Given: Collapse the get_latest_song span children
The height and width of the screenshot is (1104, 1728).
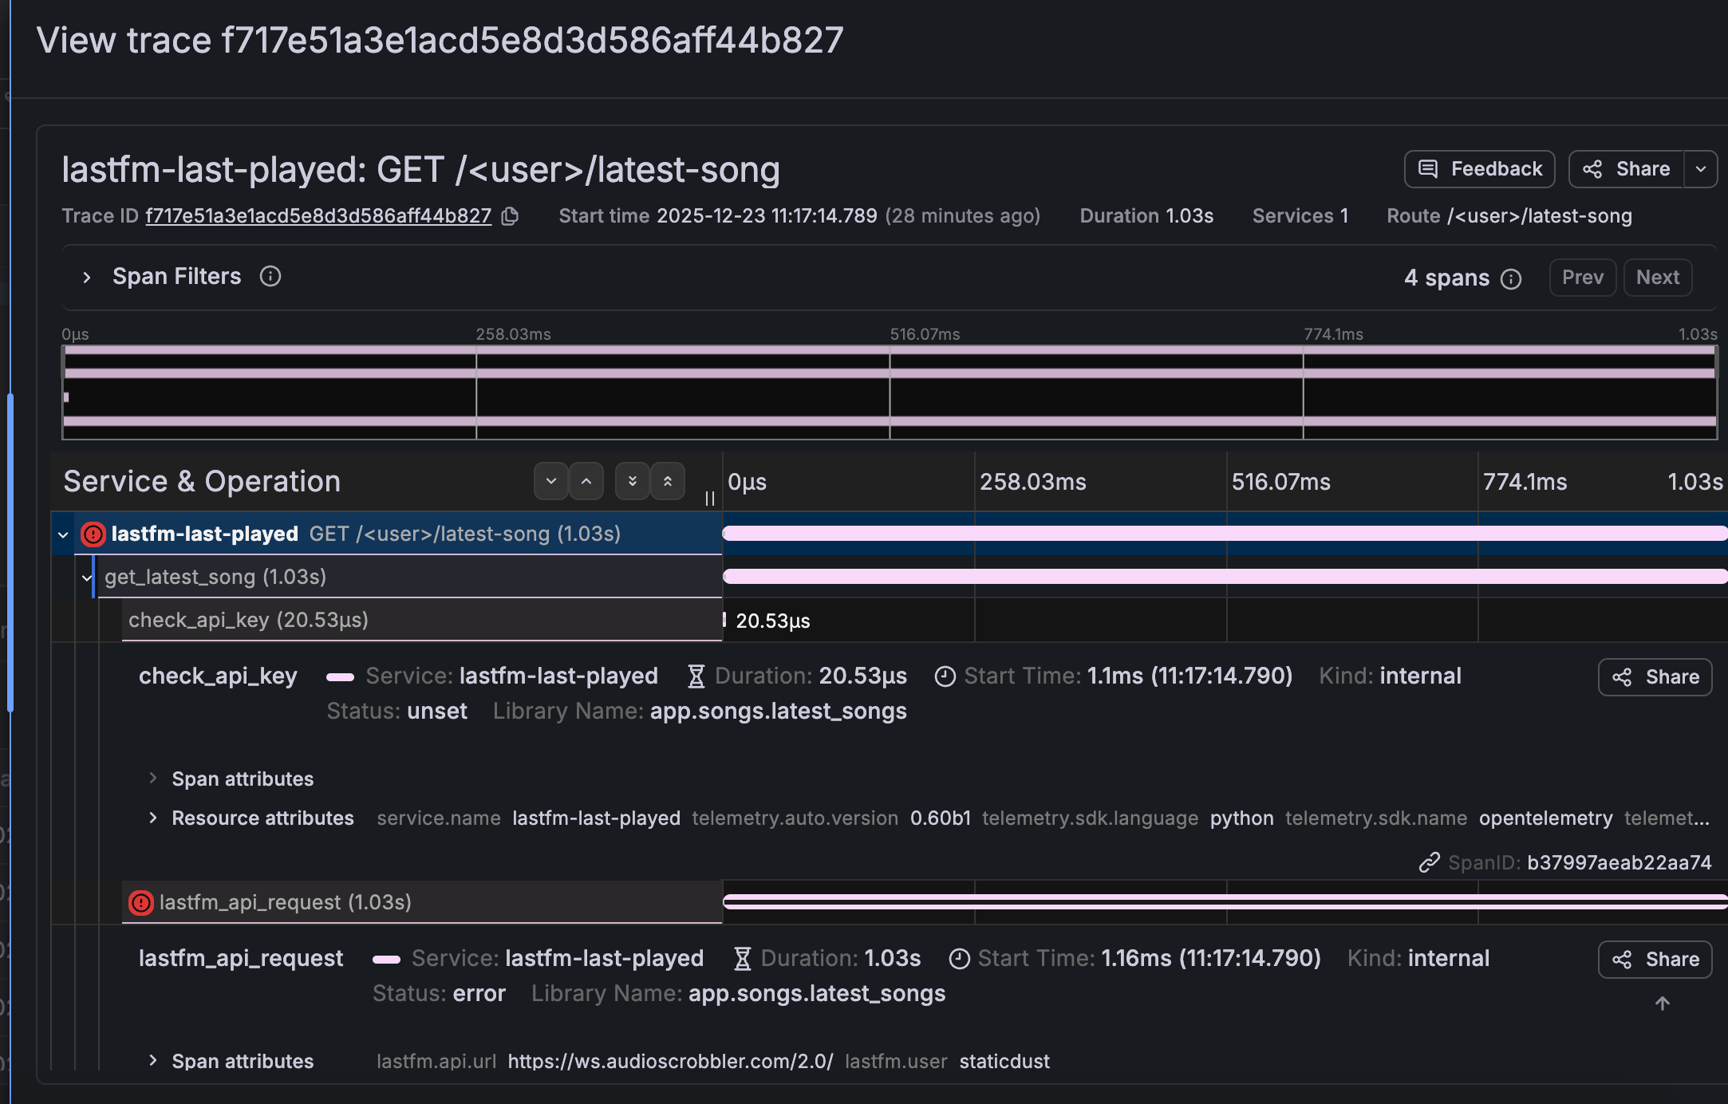Looking at the screenshot, I should pos(87,578).
